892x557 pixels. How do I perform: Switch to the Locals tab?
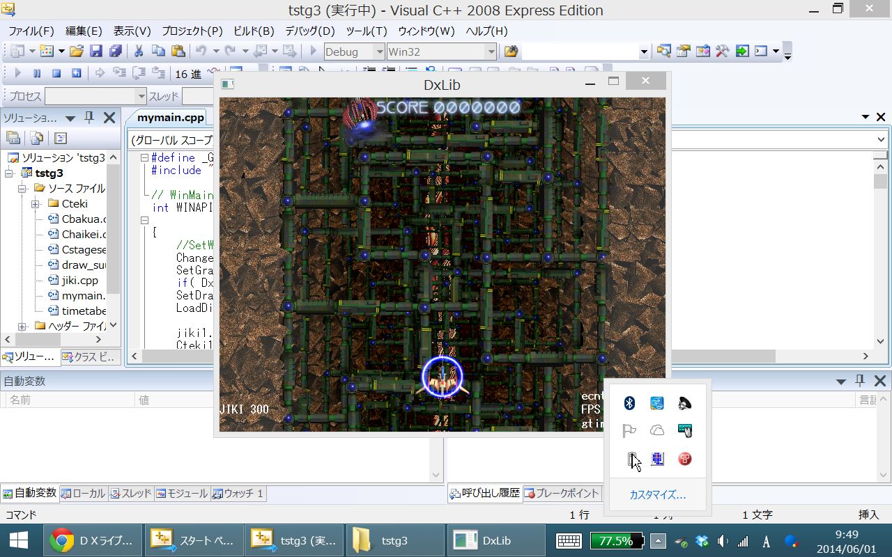(x=83, y=493)
